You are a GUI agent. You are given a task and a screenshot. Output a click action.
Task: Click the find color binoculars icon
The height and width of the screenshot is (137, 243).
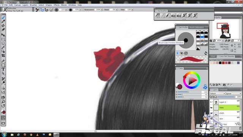coord(224,84)
